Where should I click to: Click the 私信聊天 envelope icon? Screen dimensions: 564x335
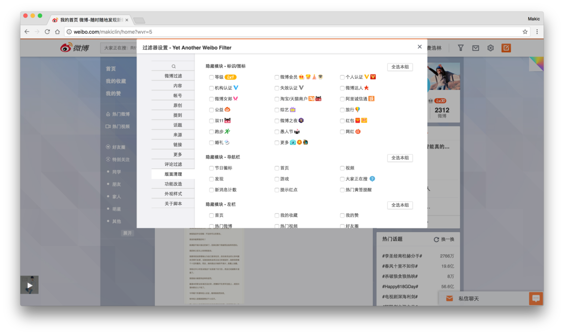[x=449, y=299]
